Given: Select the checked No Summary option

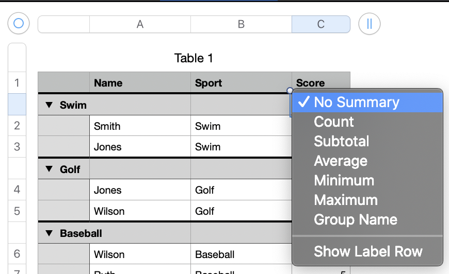Looking at the screenshot, I should [x=356, y=102].
